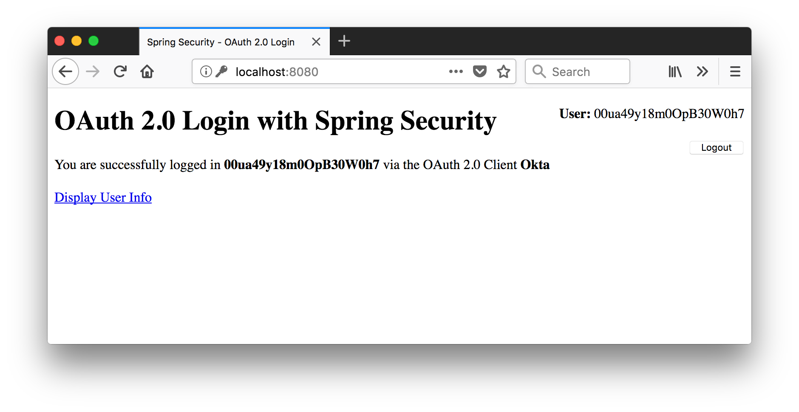
Task: Click the browser Back arrow button
Action: [65, 71]
